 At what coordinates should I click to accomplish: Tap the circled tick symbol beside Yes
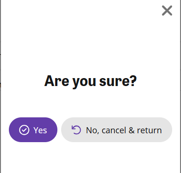24,130
